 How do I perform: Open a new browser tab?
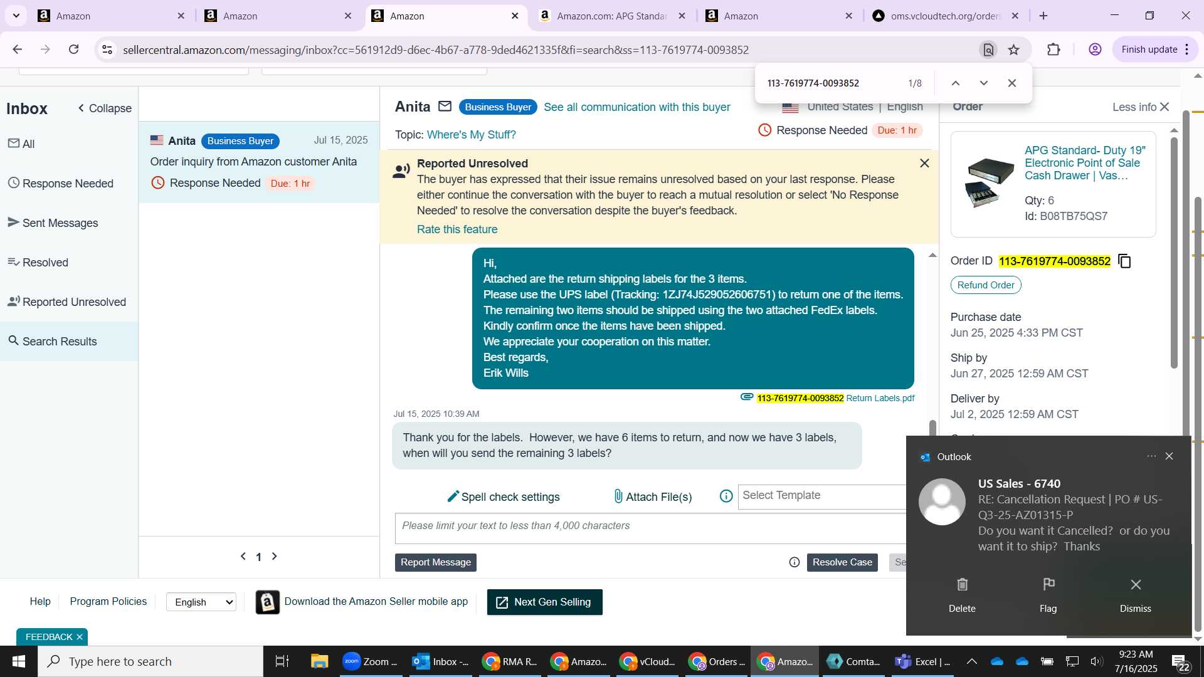(1043, 16)
